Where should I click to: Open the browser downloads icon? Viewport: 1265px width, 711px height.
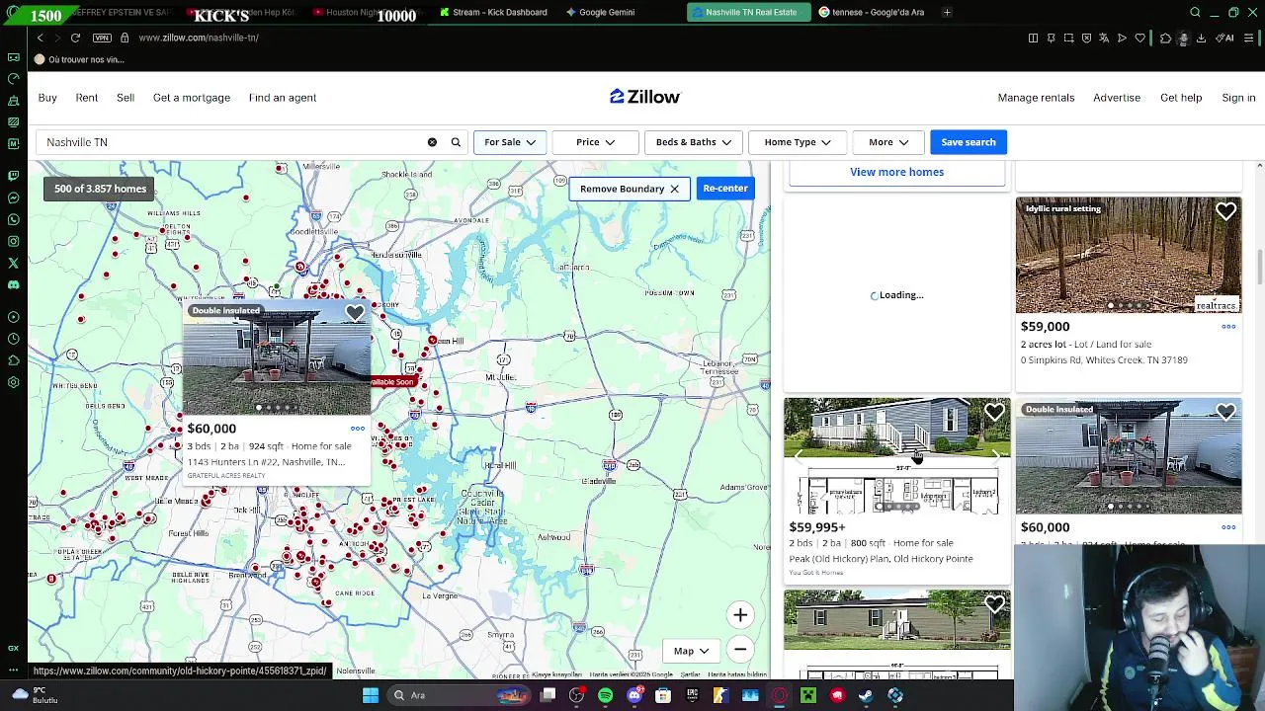click(x=1201, y=38)
